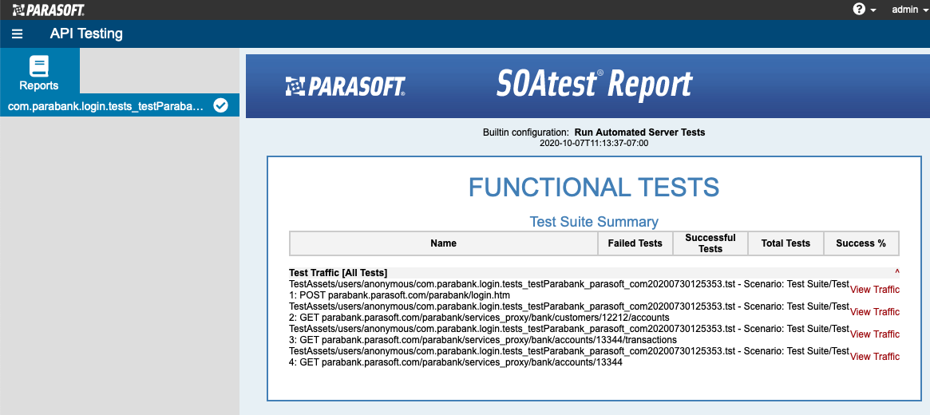Click the Success % column header
The width and height of the screenshot is (930, 415).
(861, 243)
